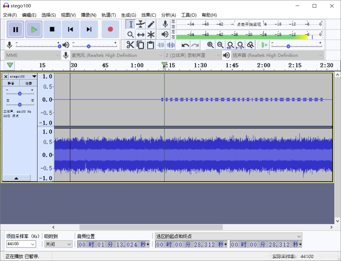The image size is (341, 261).
Task: Open the recording channels dropdown
Action: point(193,55)
